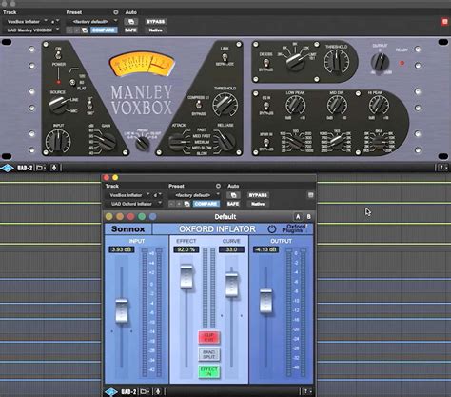Viewport: 451px width, 397px height.
Task: Click the next preset plus button in Inflator window
Action: pos(179,204)
